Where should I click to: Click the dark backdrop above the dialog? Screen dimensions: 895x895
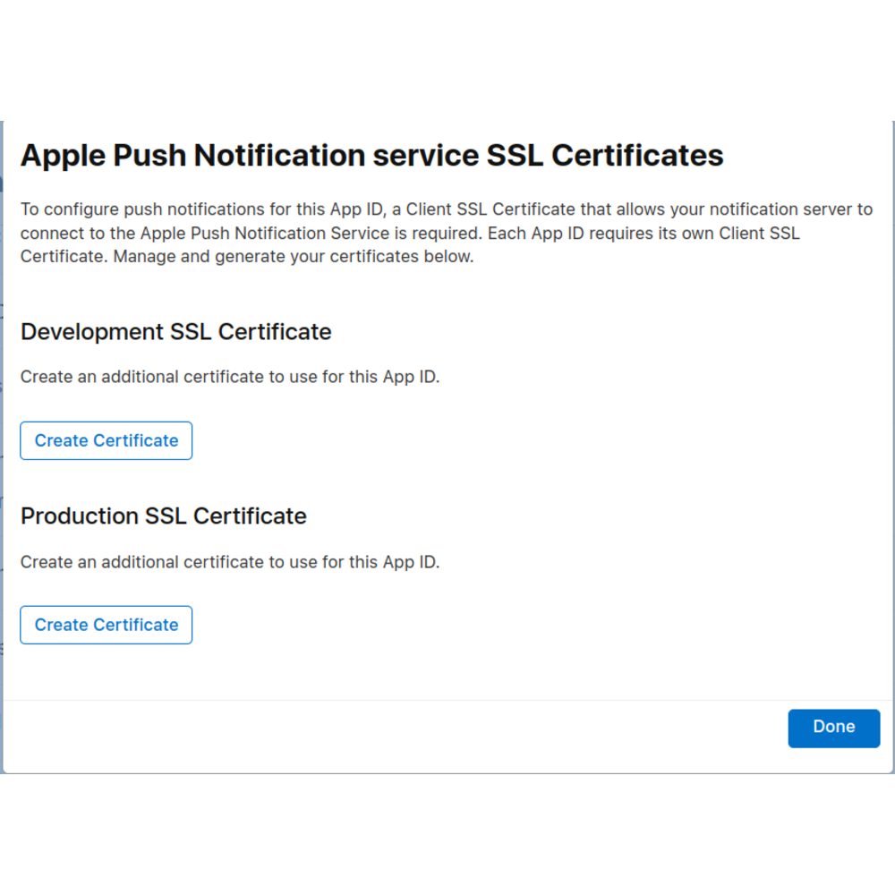[x=447, y=58]
